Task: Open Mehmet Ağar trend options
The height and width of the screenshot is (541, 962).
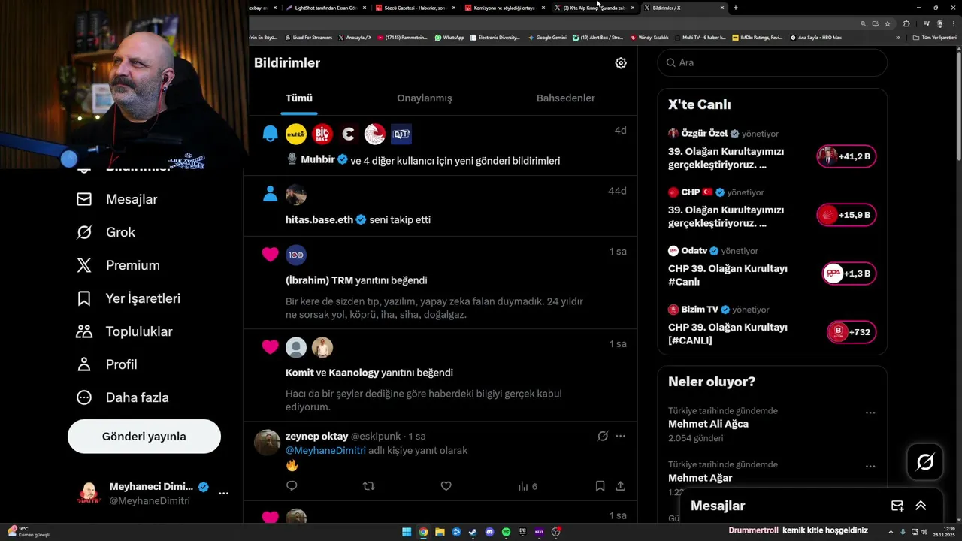Action: pyautogui.click(x=870, y=466)
